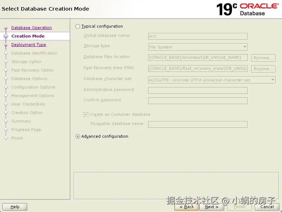Click the Deployment Type step marker icon

[6, 45]
